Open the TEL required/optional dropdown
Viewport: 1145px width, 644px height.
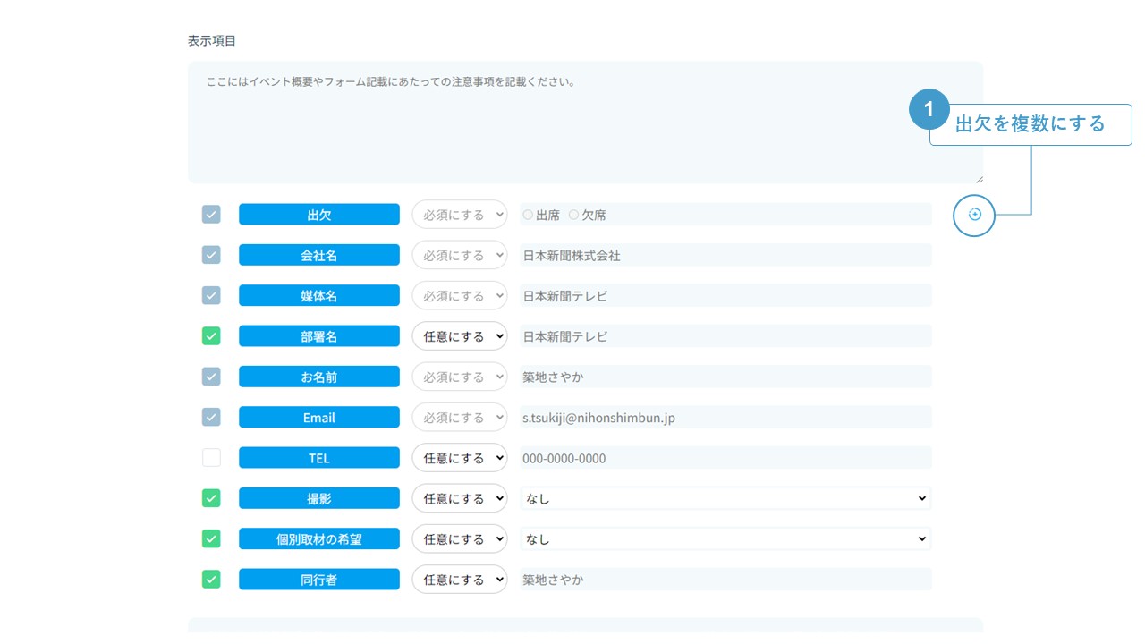[459, 458]
